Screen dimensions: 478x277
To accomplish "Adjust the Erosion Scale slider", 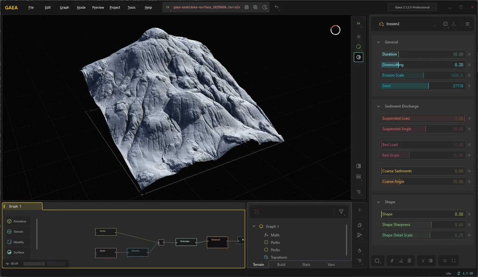I will [422, 75].
